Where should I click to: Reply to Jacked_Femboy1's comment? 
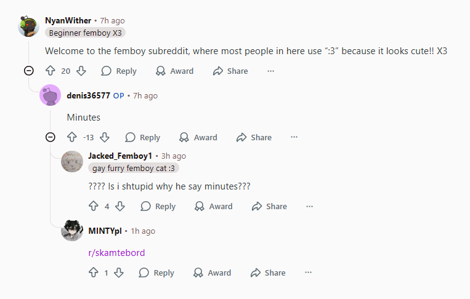coord(158,206)
